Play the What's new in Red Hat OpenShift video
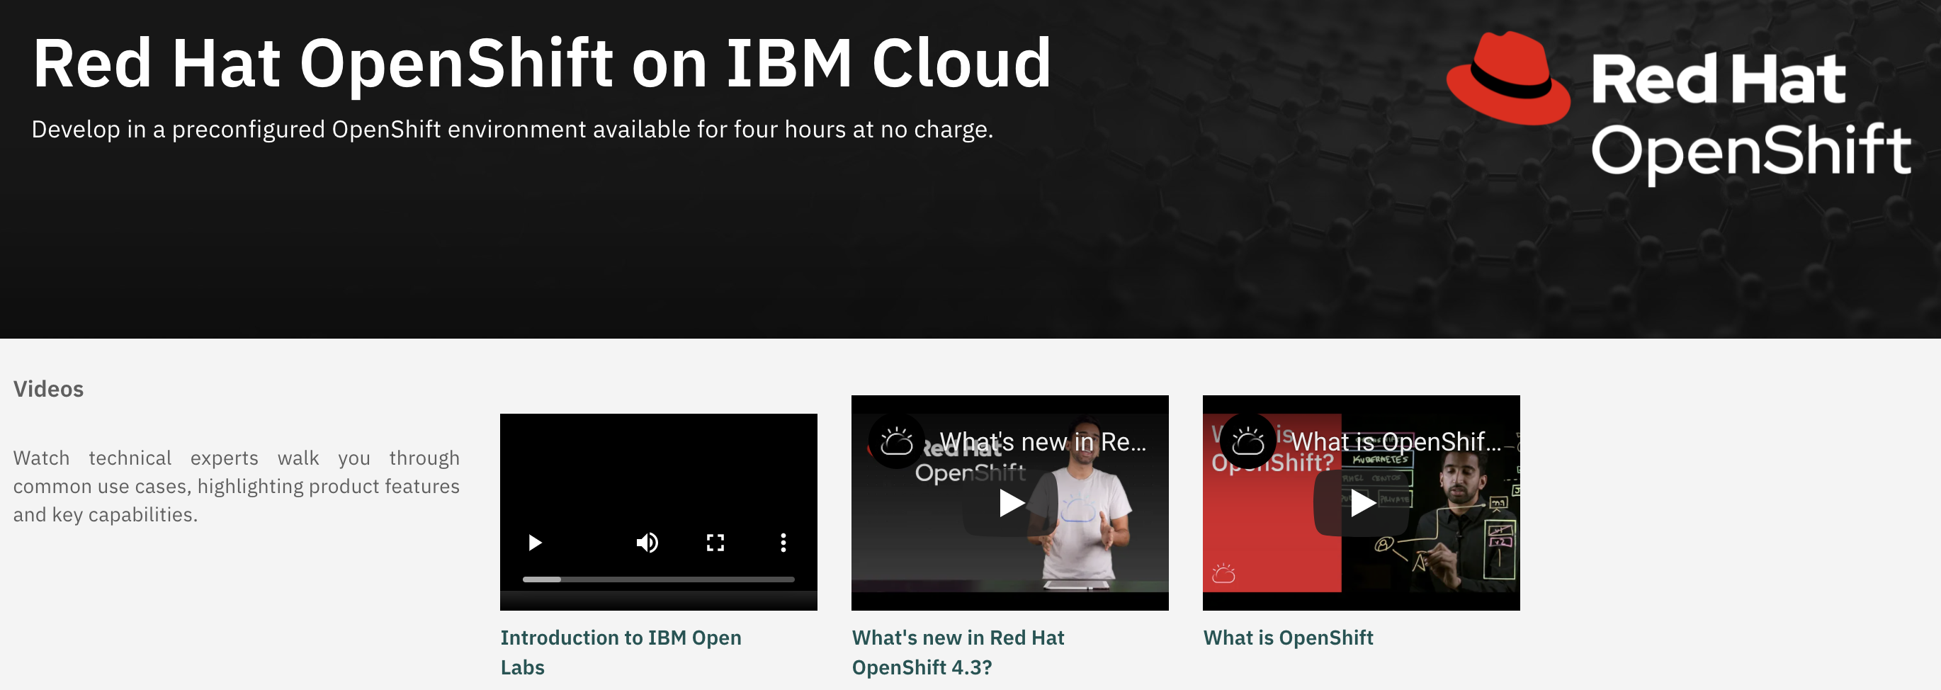Viewport: 1941px width, 690px height. click(x=1009, y=502)
